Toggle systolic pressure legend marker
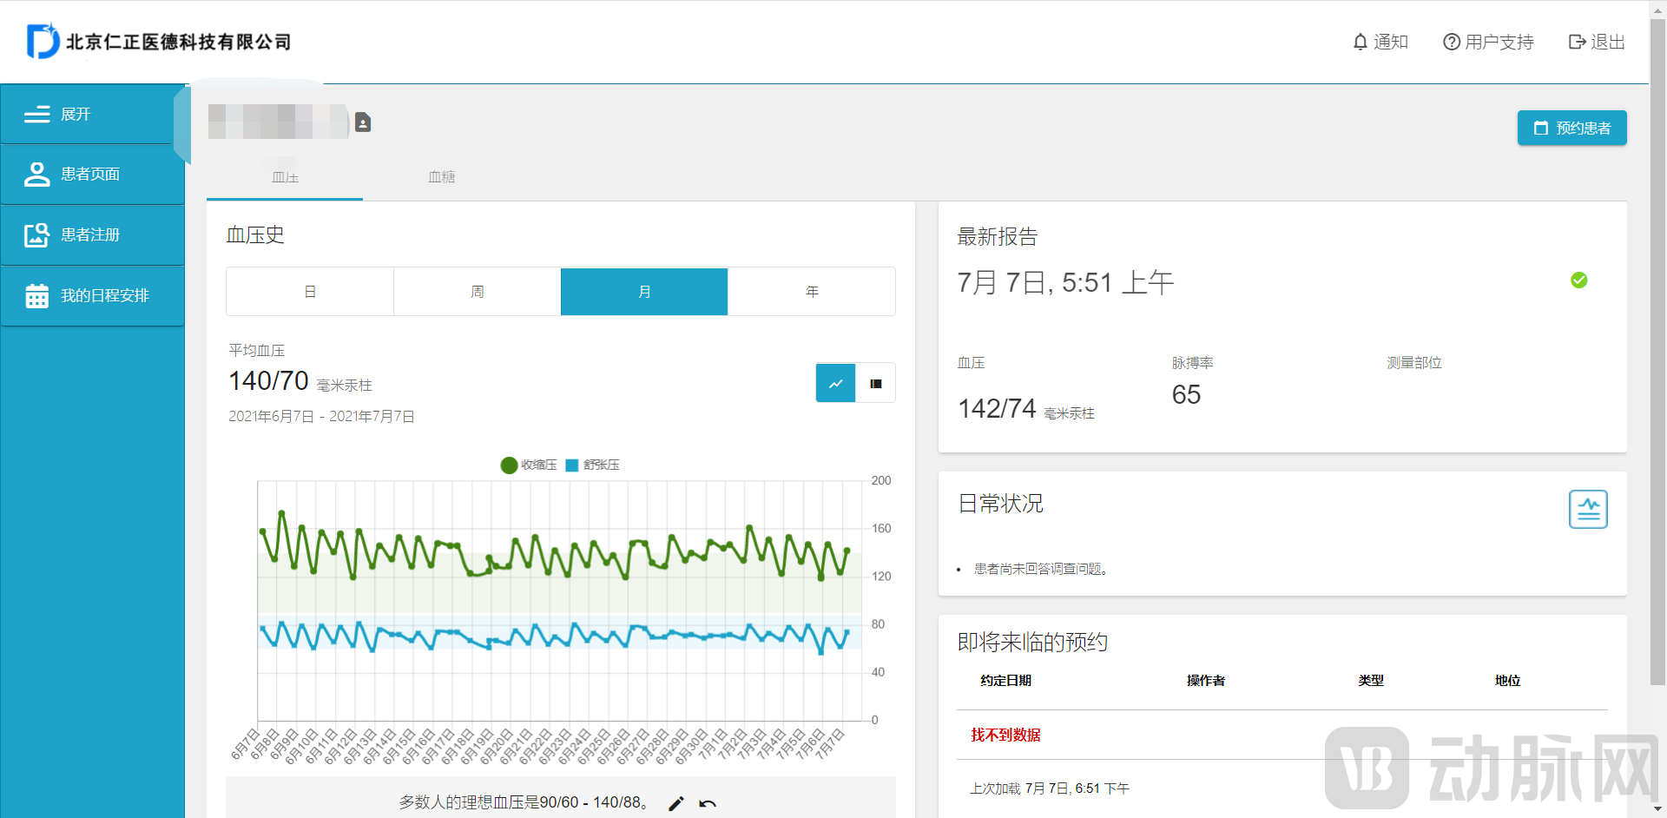 (x=509, y=465)
